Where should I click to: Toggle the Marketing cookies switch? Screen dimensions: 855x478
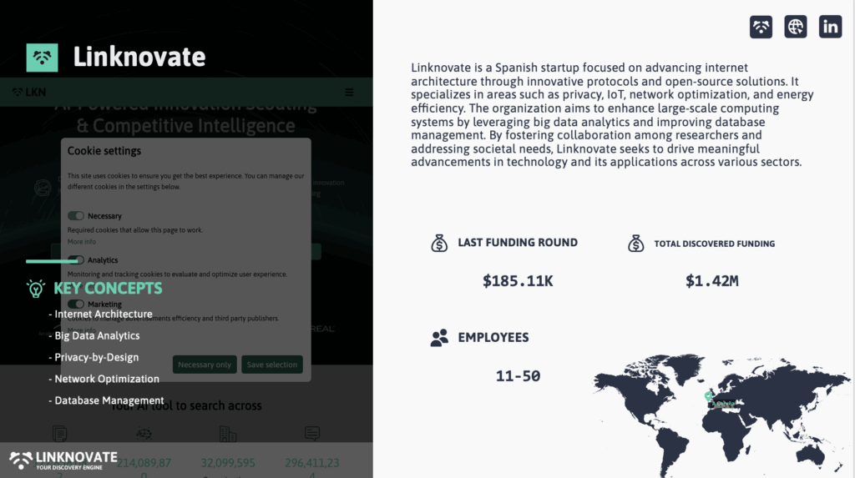76,304
